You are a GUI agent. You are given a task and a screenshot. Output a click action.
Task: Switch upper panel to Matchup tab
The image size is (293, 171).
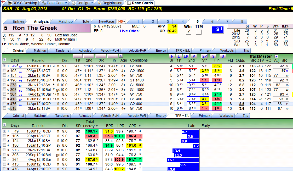40,50
